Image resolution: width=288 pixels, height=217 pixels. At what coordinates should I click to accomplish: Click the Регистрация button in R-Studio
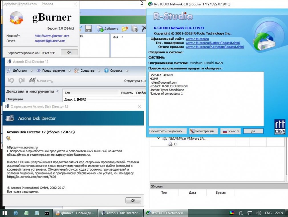tap(204, 131)
